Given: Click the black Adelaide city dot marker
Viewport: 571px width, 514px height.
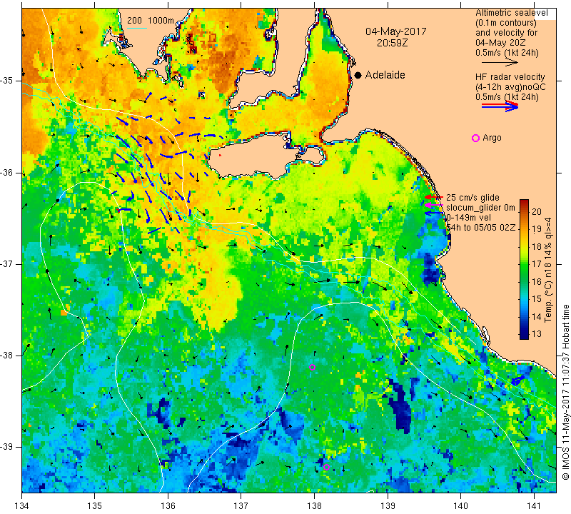Looking at the screenshot, I should coord(358,76).
